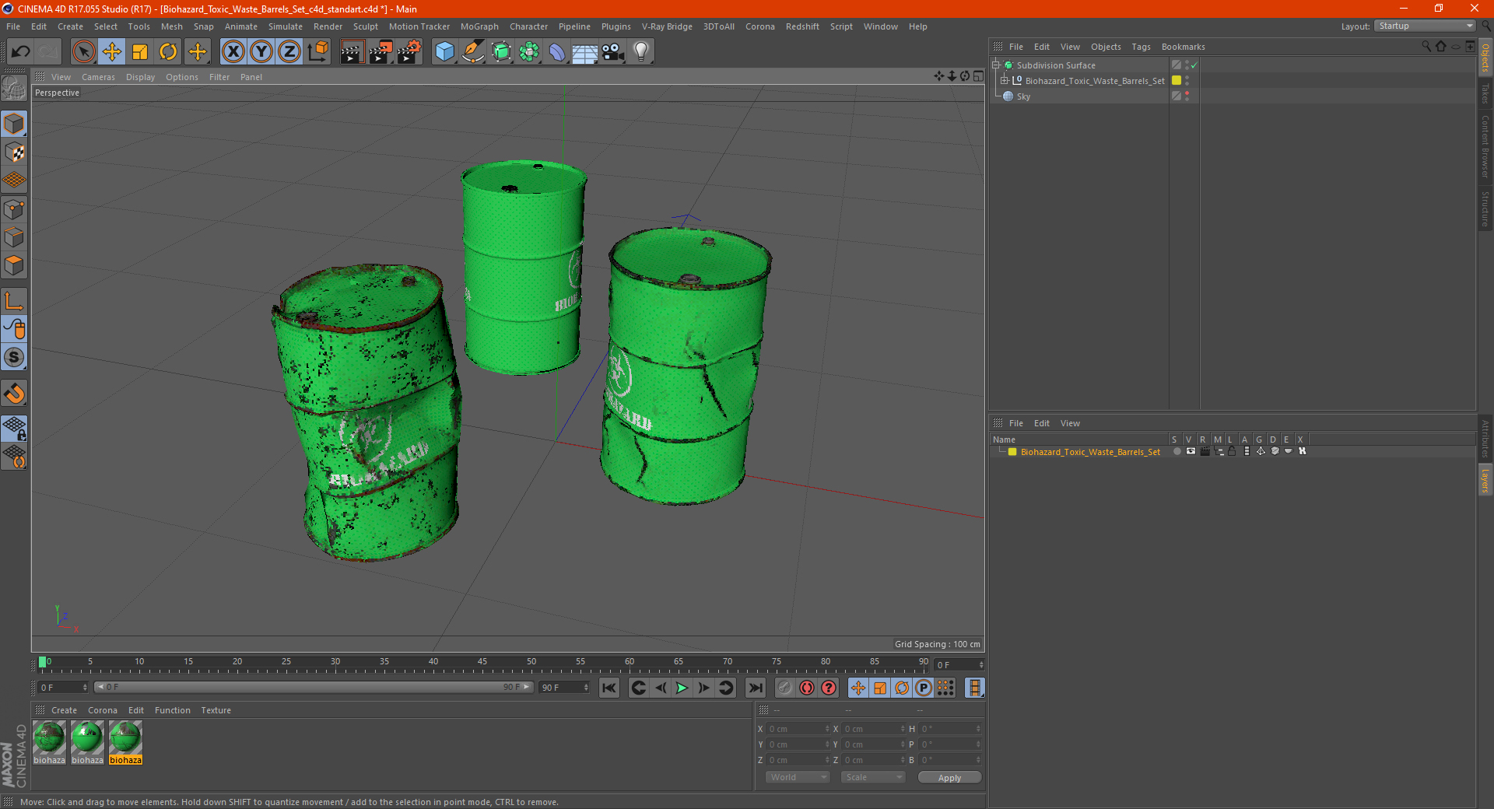Viewport: 1494px width, 809px height.
Task: Add a camera object
Action: pos(612,52)
